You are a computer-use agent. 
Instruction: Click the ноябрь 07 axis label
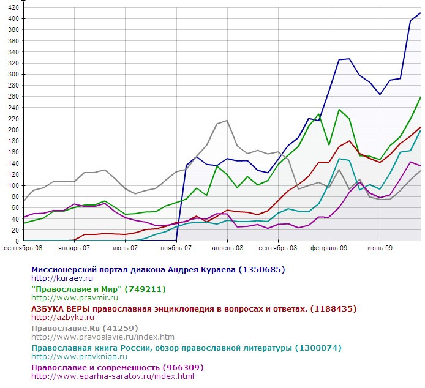click(x=176, y=248)
